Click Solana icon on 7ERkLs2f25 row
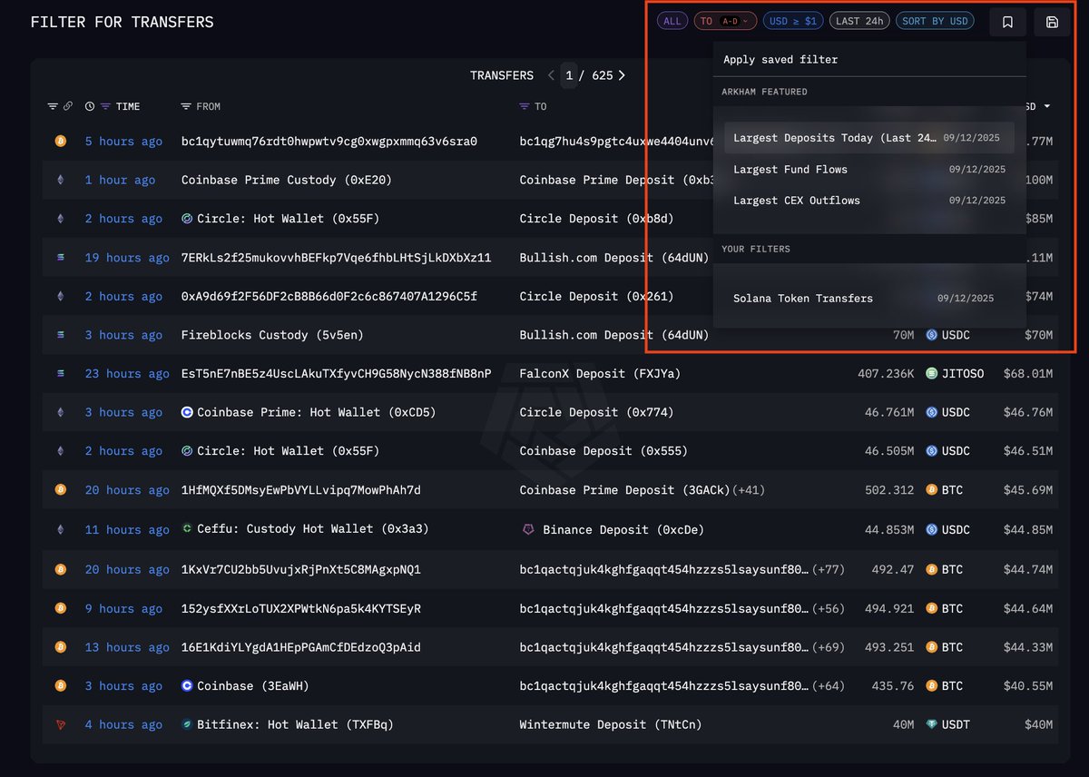The image size is (1089, 777). point(61,258)
